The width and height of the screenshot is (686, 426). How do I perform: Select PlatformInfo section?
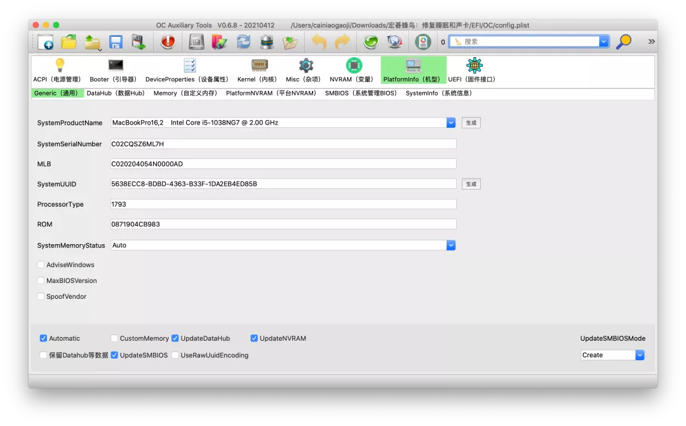[x=413, y=70]
